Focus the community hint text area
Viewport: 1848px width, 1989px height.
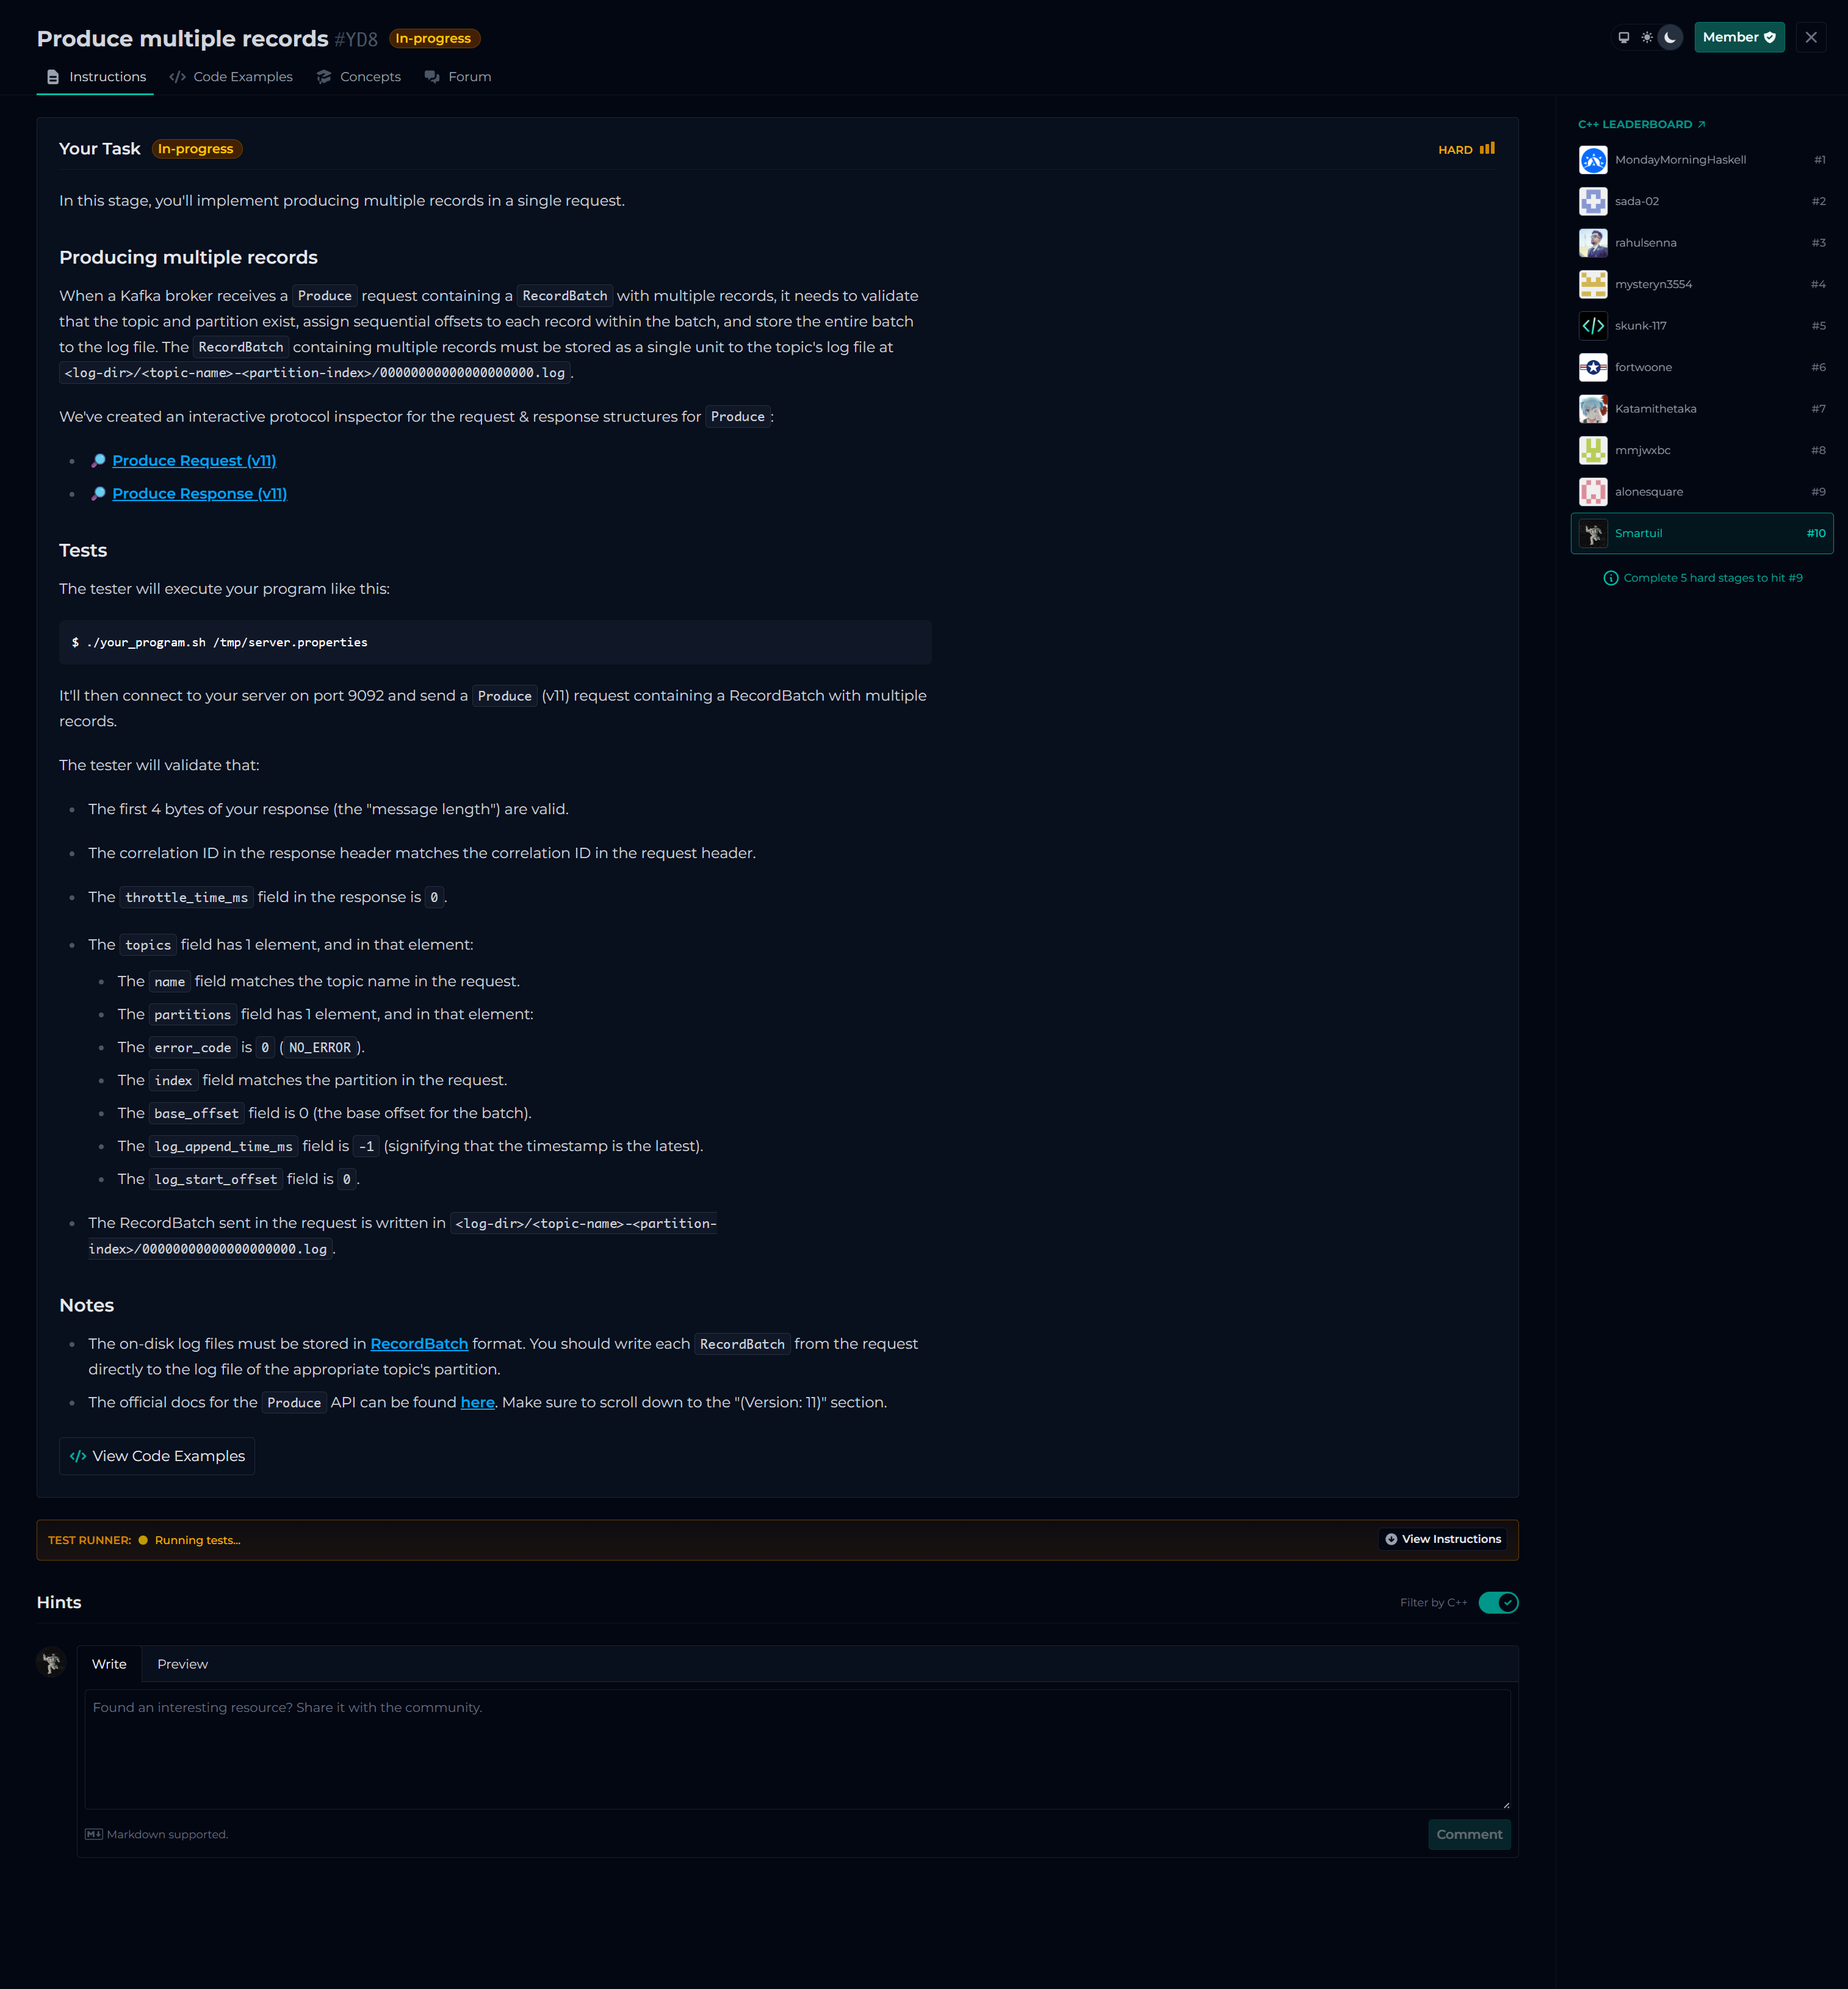pyautogui.click(x=797, y=1749)
